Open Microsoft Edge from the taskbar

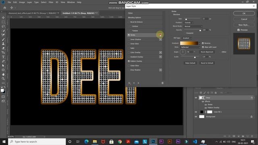point(86,141)
